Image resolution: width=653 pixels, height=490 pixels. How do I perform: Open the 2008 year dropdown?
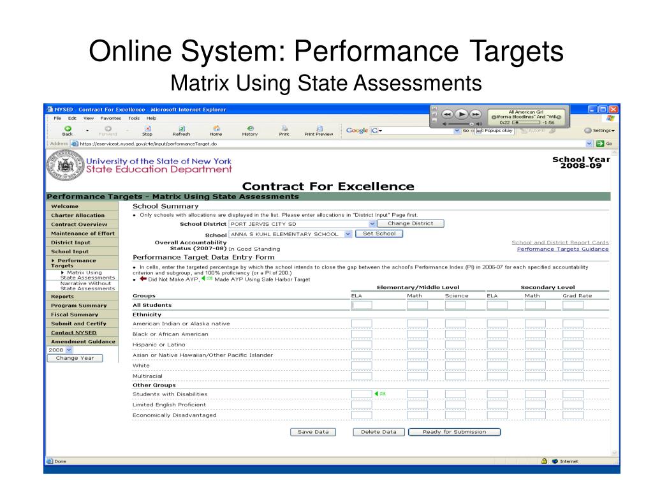click(69, 350)
